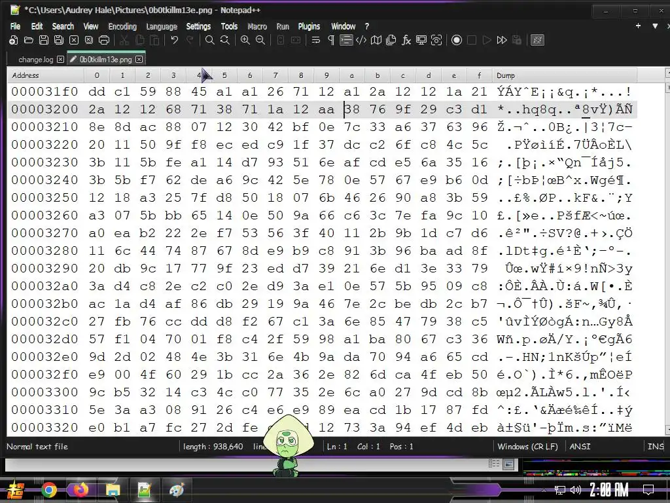
Task: Click the dump text of row 000032e0
Action: 565,357
